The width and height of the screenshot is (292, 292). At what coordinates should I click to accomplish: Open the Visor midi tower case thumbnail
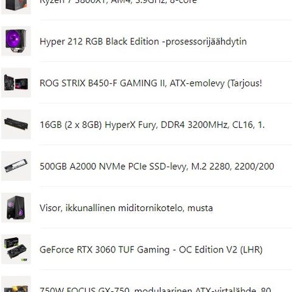click(x=16, y=207)
